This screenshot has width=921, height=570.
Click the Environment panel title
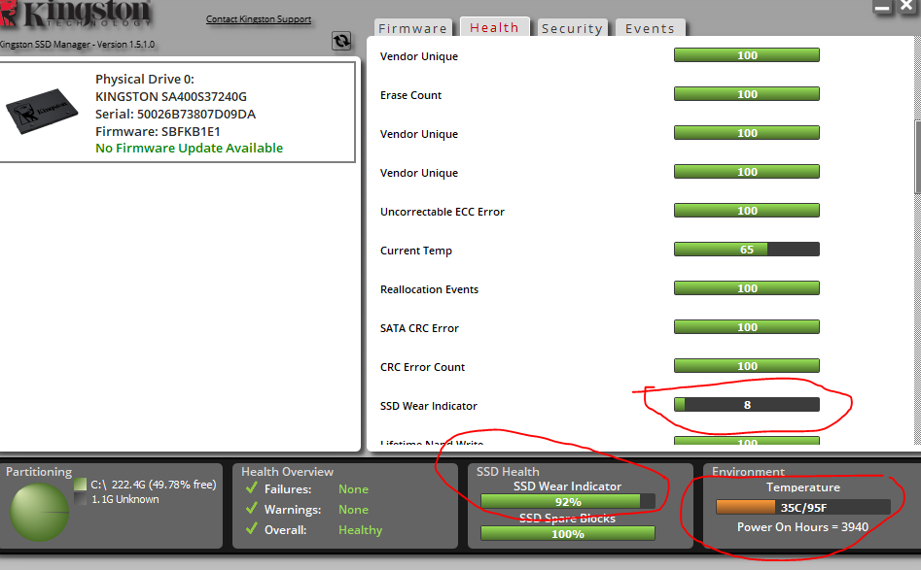(x=748, y=472)
